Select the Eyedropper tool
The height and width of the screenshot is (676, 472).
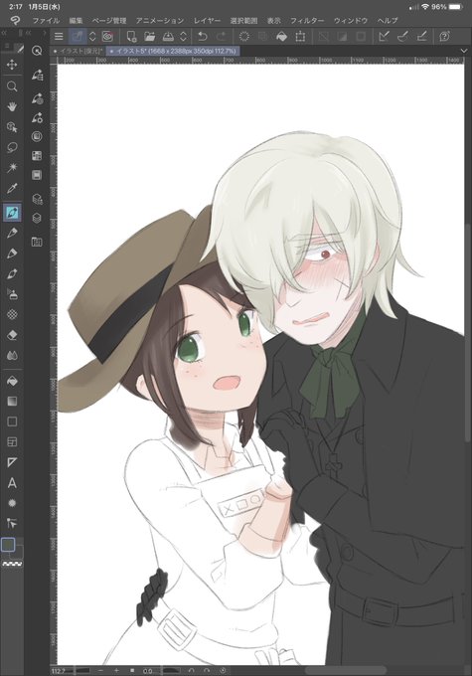pos(12,189)
